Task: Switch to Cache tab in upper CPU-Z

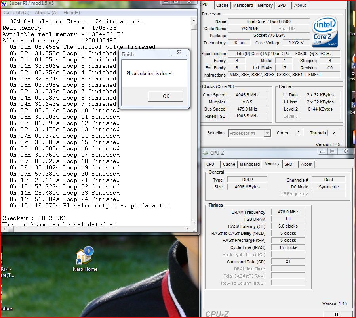Action: coord(222,5)
